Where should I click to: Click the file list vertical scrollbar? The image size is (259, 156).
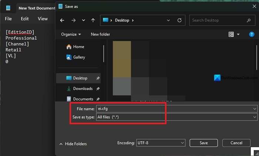(257, 57)
